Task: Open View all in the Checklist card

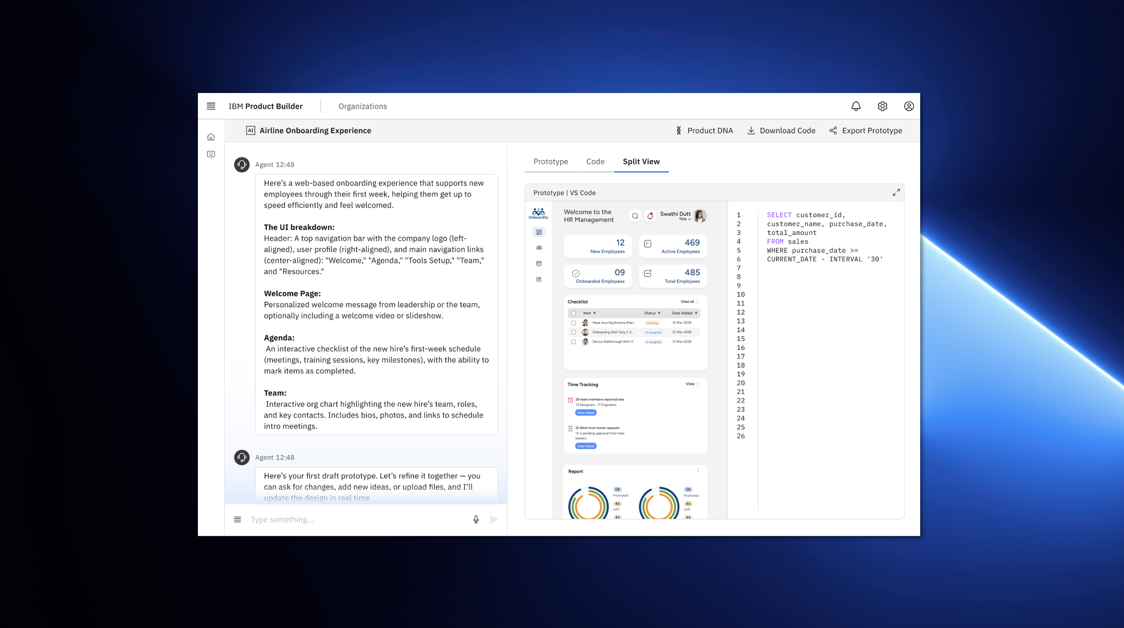Action: pos(687,302)
